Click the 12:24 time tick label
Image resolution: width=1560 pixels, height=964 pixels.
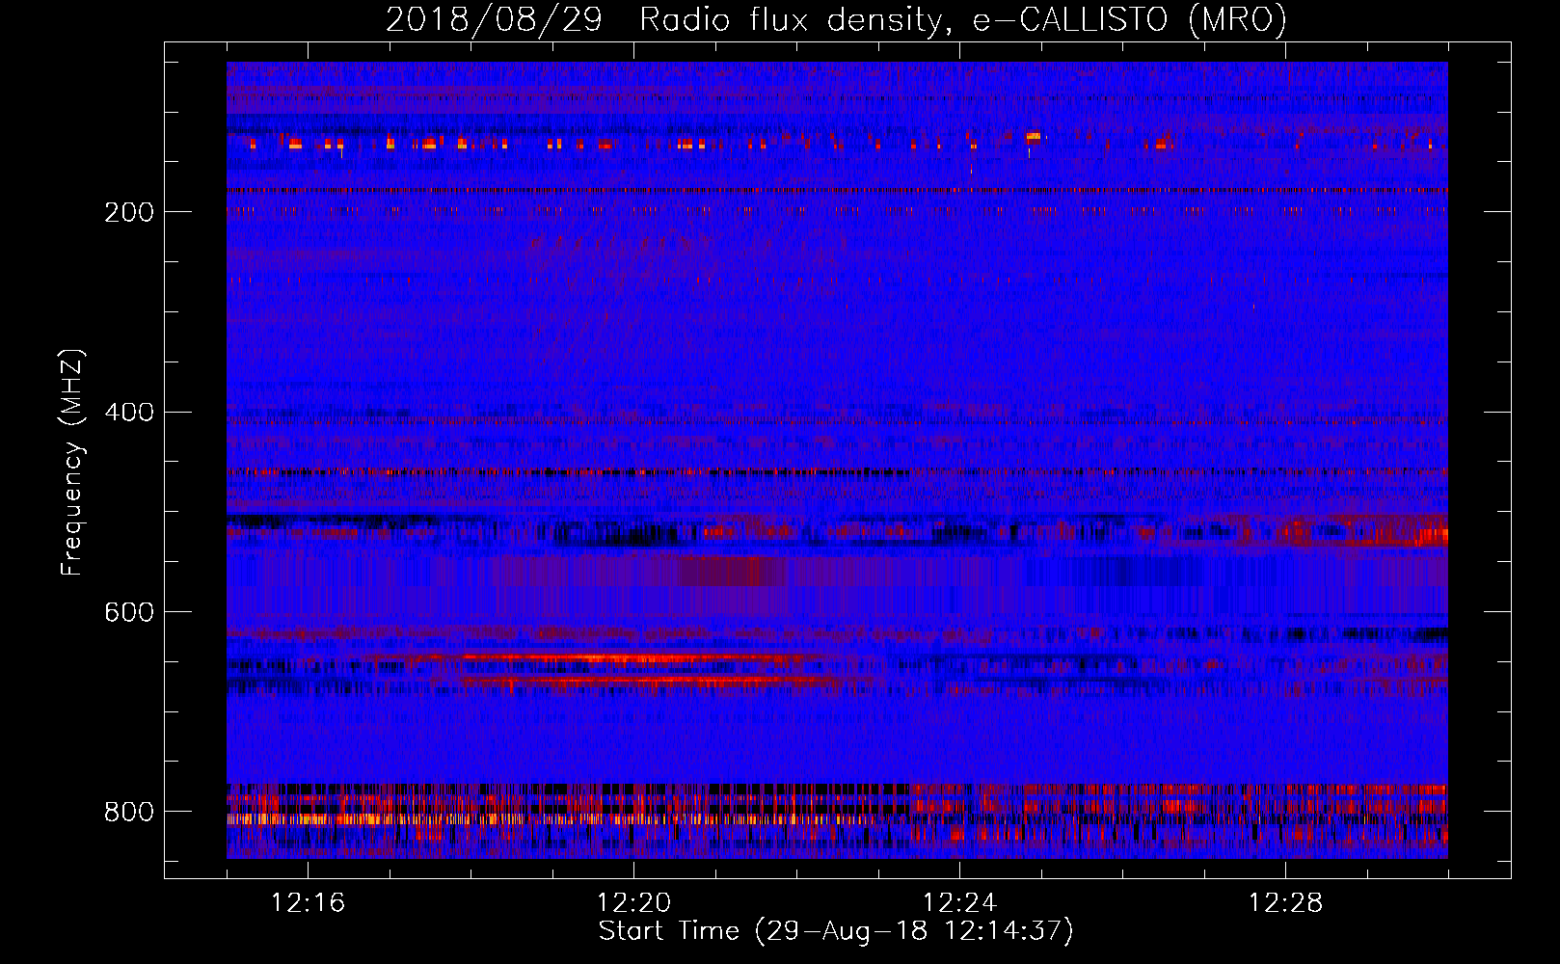tap(959, 903)
